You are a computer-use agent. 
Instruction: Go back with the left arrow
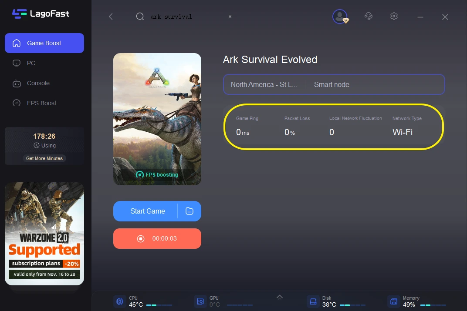pyautogui.click(x=111, y=17)
